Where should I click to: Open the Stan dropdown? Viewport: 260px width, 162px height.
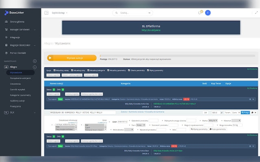tap(141, 125)
